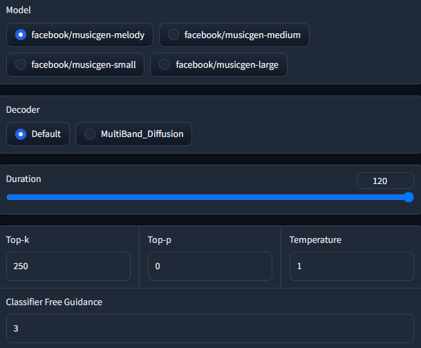Focus the Top-p input field
421x348 pixels.
tap(210, 266)
